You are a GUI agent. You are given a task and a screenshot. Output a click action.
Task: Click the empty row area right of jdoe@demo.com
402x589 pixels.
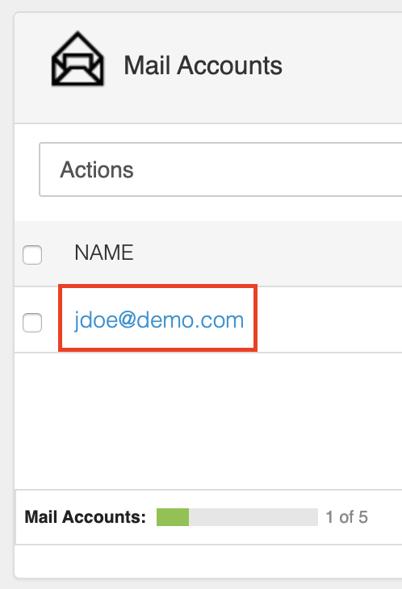pyautogui.click(x=330, y=320)
